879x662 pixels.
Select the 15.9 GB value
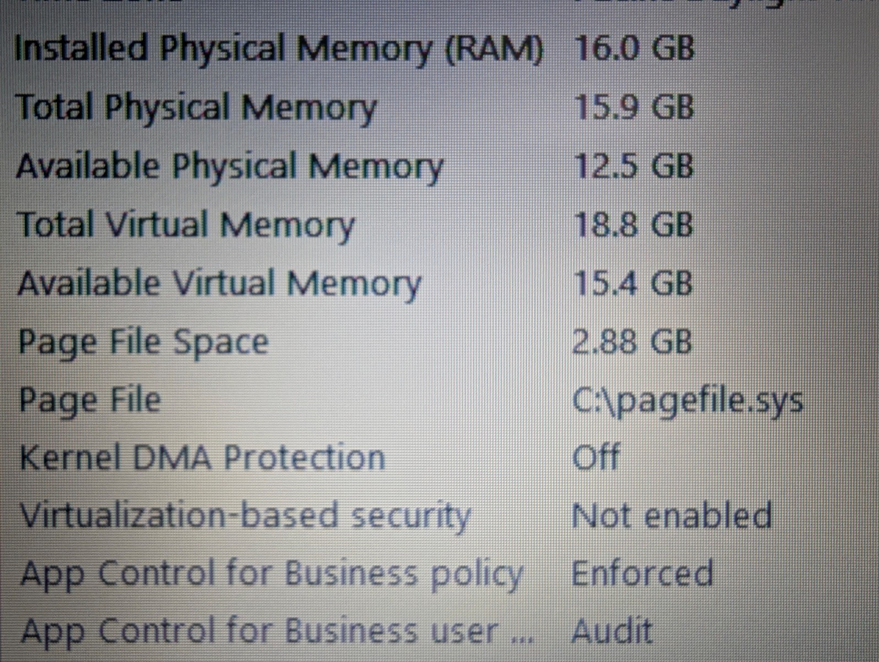(x=633, y=107)
